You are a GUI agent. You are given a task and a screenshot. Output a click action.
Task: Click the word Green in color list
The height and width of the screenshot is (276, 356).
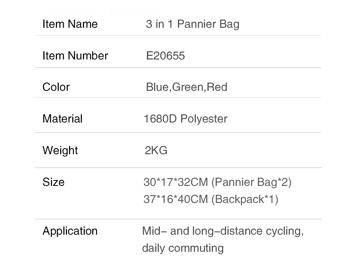188,87
